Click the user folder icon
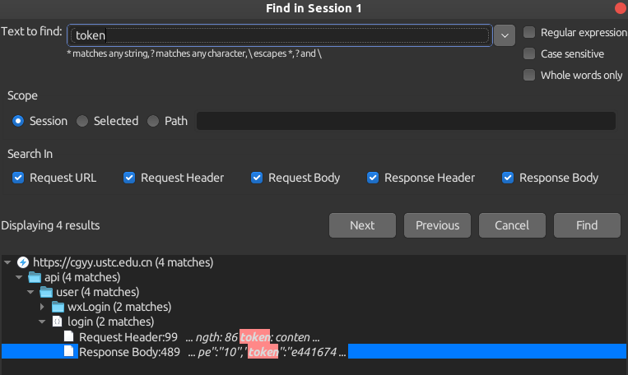This screenshot has width=628, height=375. pyautogui.click(x=45, y=292)
